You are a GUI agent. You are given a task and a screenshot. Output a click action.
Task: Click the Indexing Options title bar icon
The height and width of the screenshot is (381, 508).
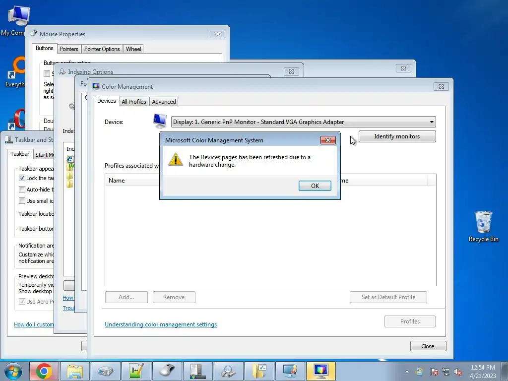pyautogui.click(x=62, y=71)
